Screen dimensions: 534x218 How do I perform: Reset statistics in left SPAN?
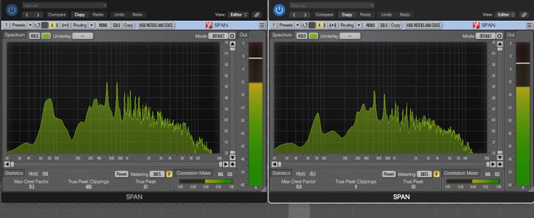[121, 174]
